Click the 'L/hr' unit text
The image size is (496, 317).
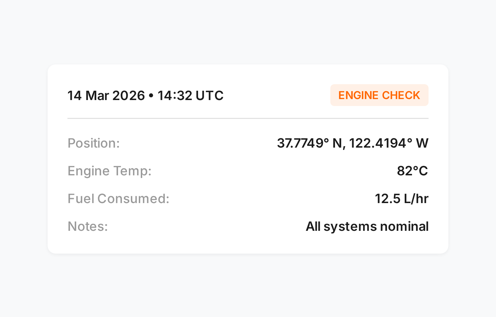point(416,199)
